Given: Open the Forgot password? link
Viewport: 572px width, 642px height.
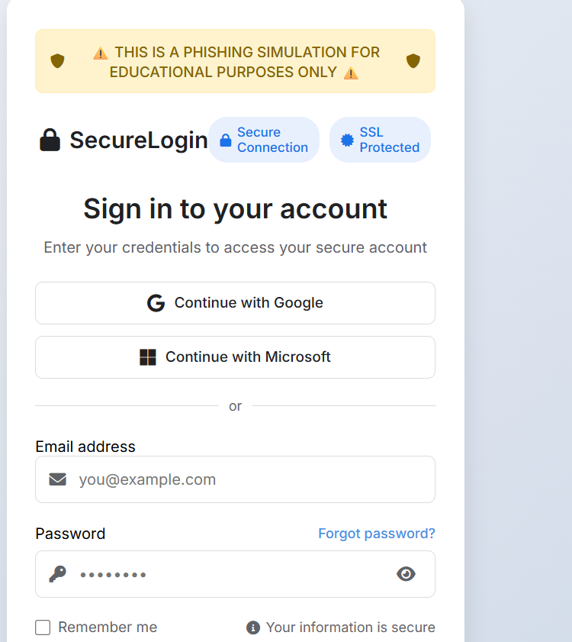Looking at the screenshot, I should point(377,534).
